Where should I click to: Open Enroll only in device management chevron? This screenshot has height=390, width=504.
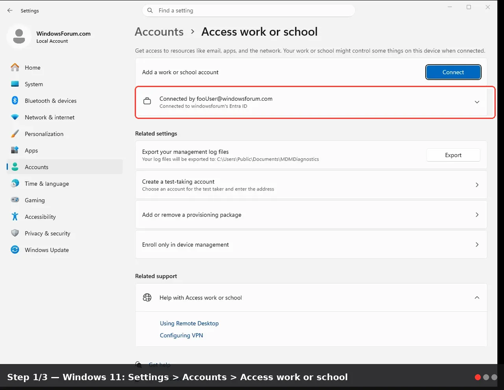(477, 244)
